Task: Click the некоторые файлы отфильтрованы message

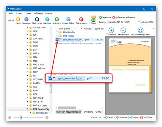Action: [x=81, y=43]
